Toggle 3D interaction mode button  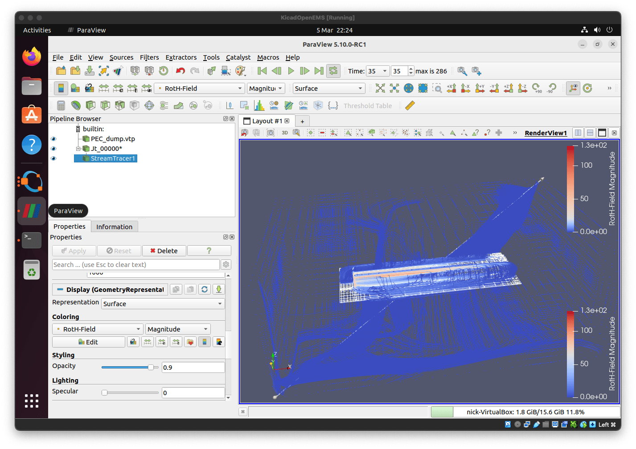tap(285, 133)
